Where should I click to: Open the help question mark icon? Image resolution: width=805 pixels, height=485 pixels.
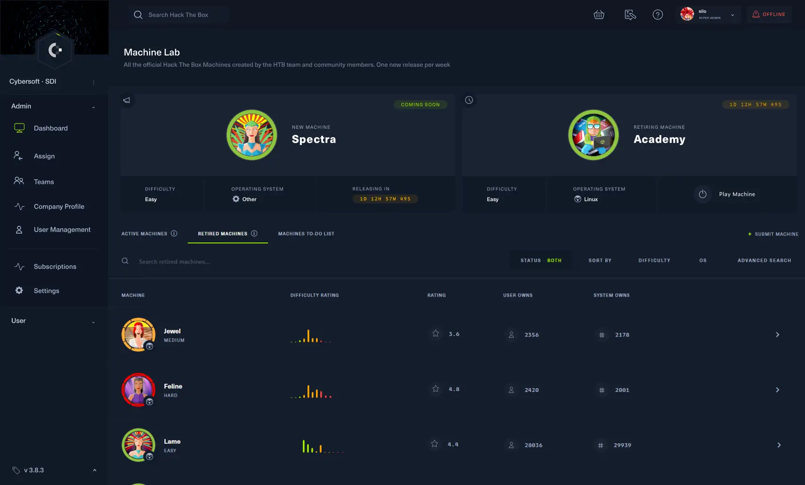[657, 15]
